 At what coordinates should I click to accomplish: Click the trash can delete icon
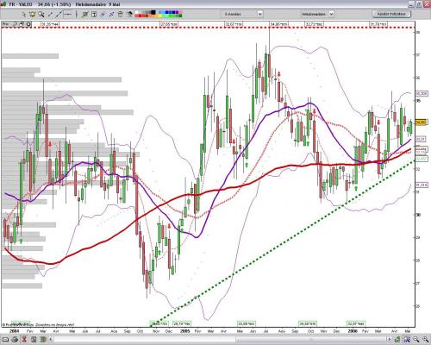121,14
